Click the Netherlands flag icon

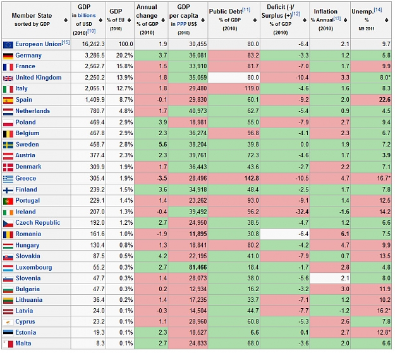[x=8, y=112]
